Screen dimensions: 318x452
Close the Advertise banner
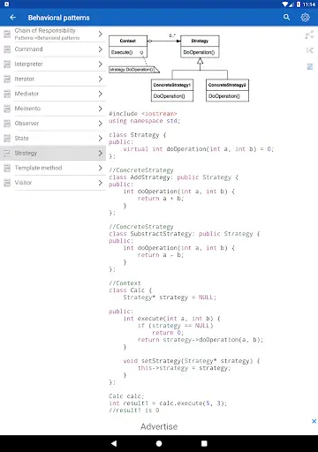click(314, 421)
